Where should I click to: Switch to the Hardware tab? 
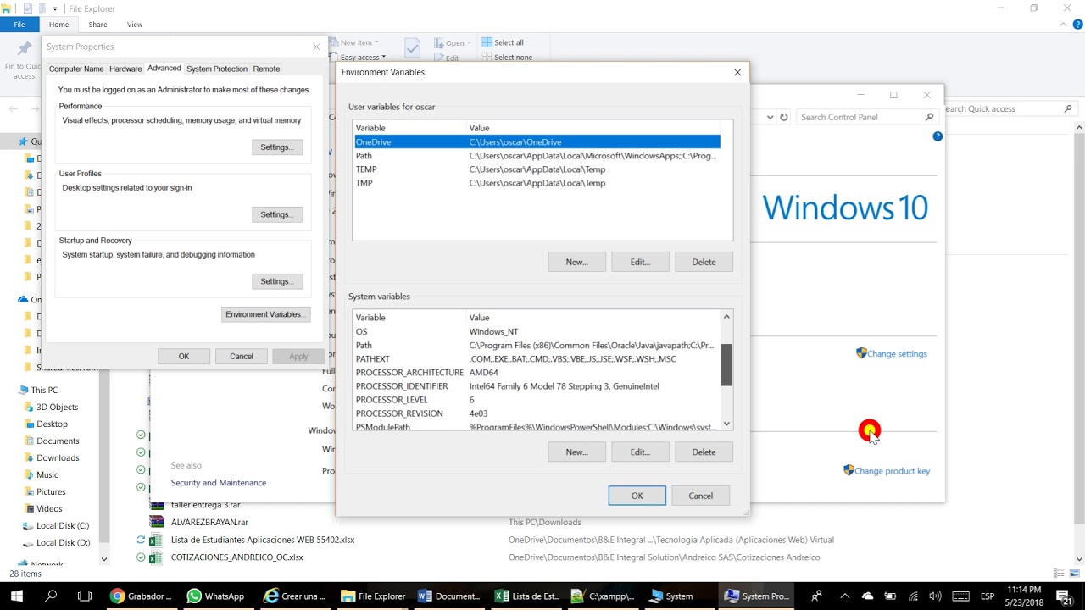(x=125, y=69)
